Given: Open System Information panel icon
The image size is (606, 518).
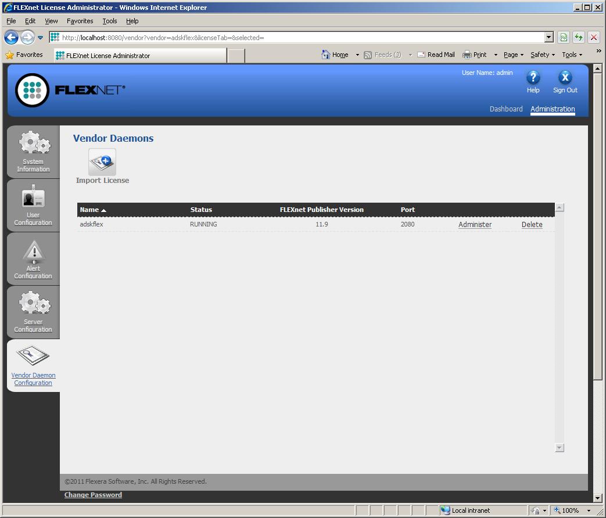Looking at the screenshot, I should (x=35, y=142).
